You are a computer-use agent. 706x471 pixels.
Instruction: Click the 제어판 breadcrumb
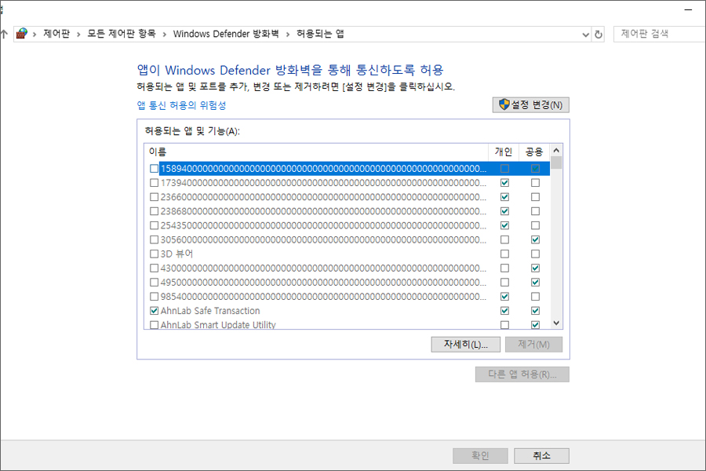[56, 34]
